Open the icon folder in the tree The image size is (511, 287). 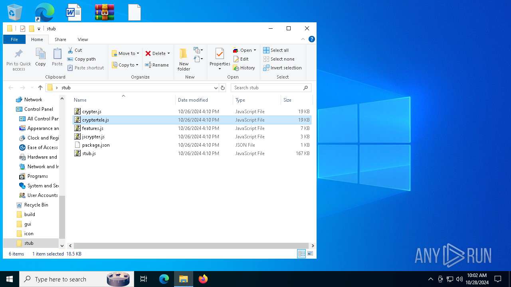click(x=29, y=234)
